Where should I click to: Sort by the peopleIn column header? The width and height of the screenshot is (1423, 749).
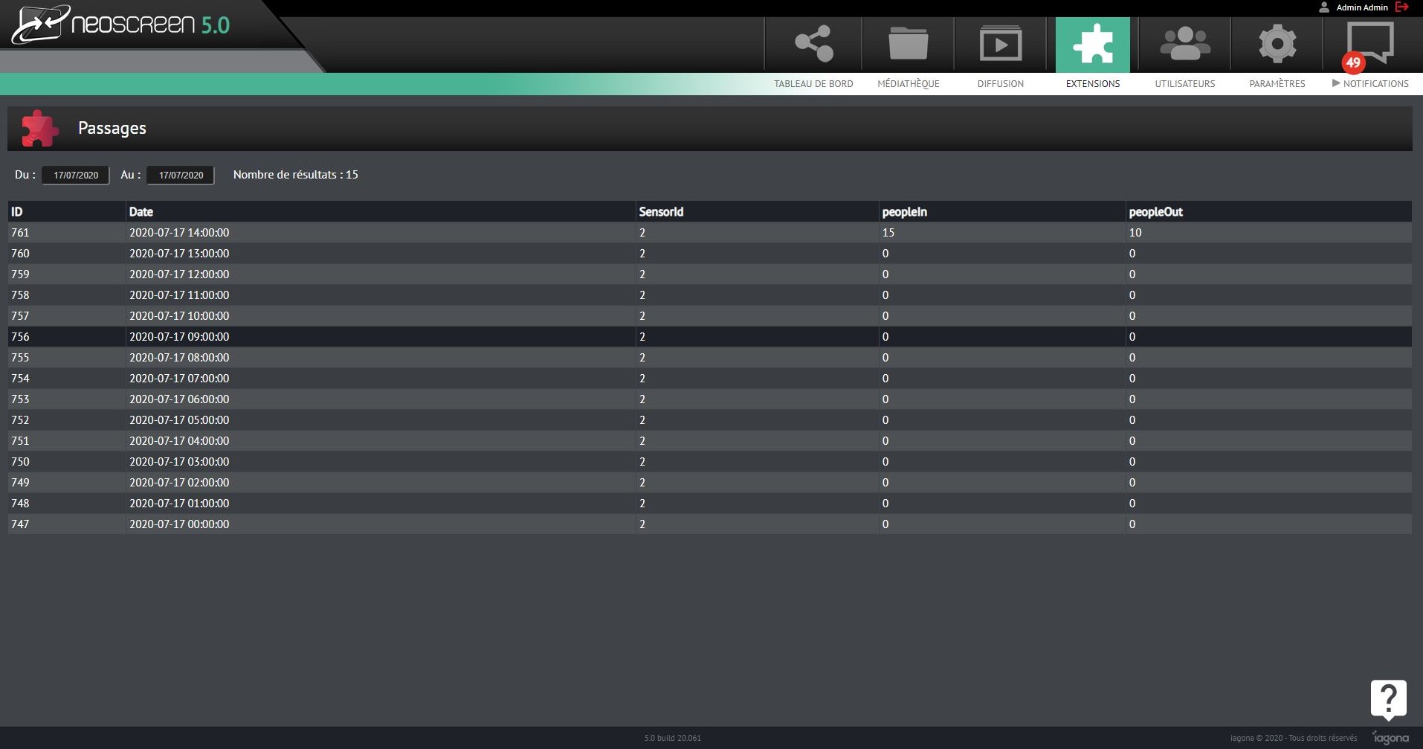(x=904, y=212)
